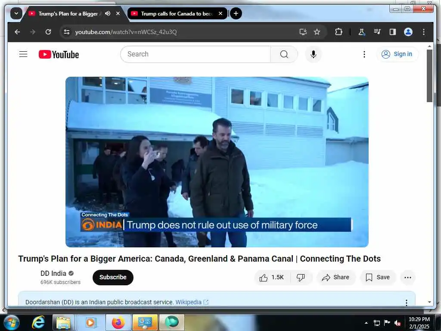Open more actions ellipsis menu
The height and width of the screenshot is (331, 441).
(x=407, y=278)
